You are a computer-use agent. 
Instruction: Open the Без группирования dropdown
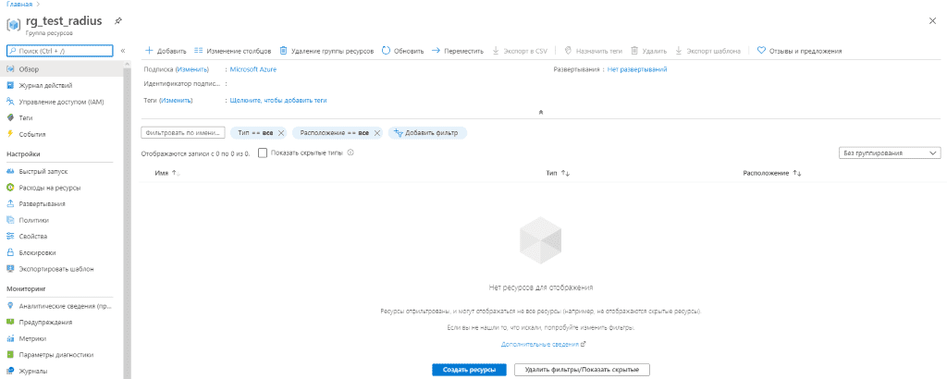[889, 153]
